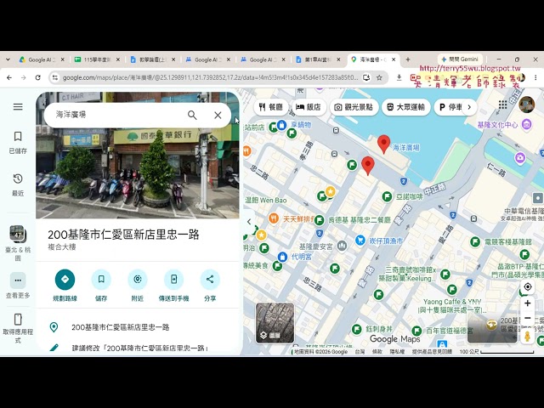Image resolution: width=544 pixels, height=408 pixels.
Task: Click the 200基隆市 street view preview thumbnail
Action: point(492,326)
